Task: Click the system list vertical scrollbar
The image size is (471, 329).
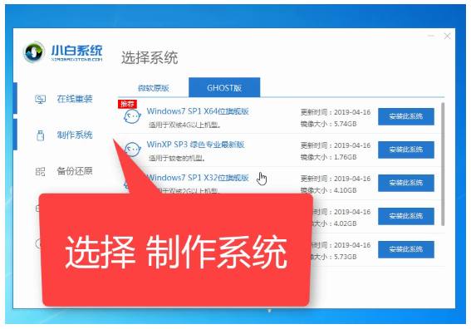Action: tap(443, 164)
